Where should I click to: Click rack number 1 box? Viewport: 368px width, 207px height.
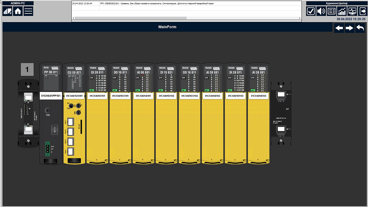click(x=27, y=69)
